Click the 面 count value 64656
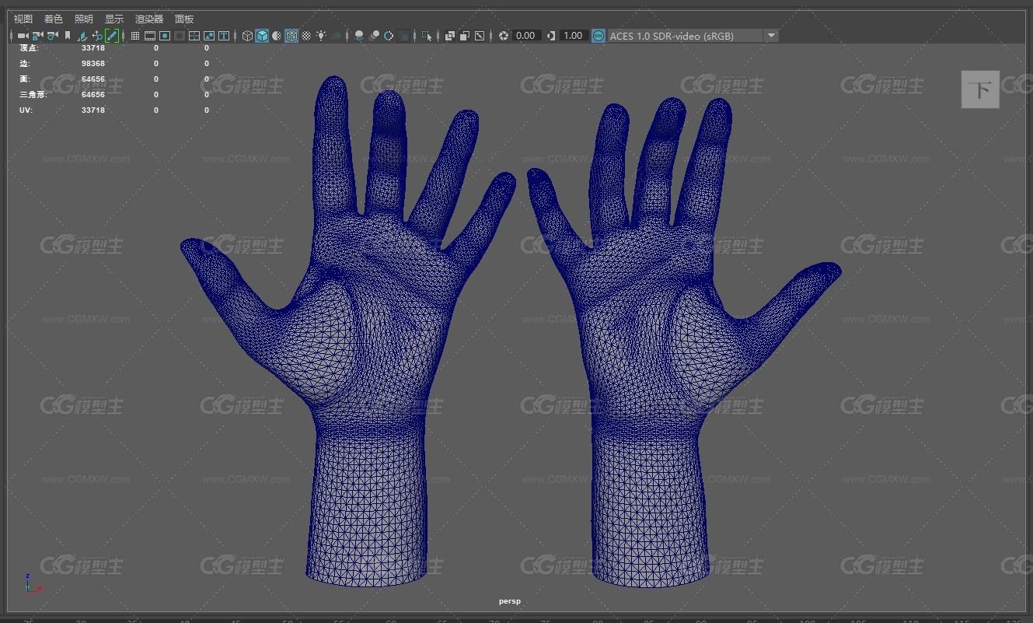 pyautogui.click(x=92, y=79)
